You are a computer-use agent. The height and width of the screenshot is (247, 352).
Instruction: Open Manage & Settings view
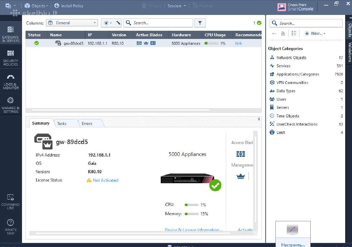(11, 105)
